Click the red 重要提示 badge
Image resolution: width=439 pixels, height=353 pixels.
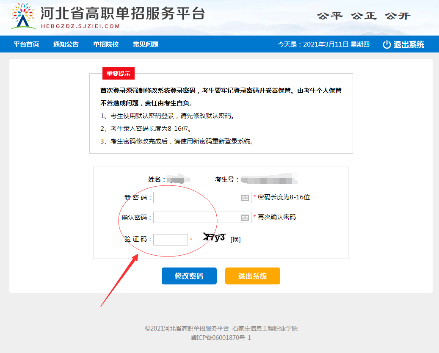pos(119,73)
